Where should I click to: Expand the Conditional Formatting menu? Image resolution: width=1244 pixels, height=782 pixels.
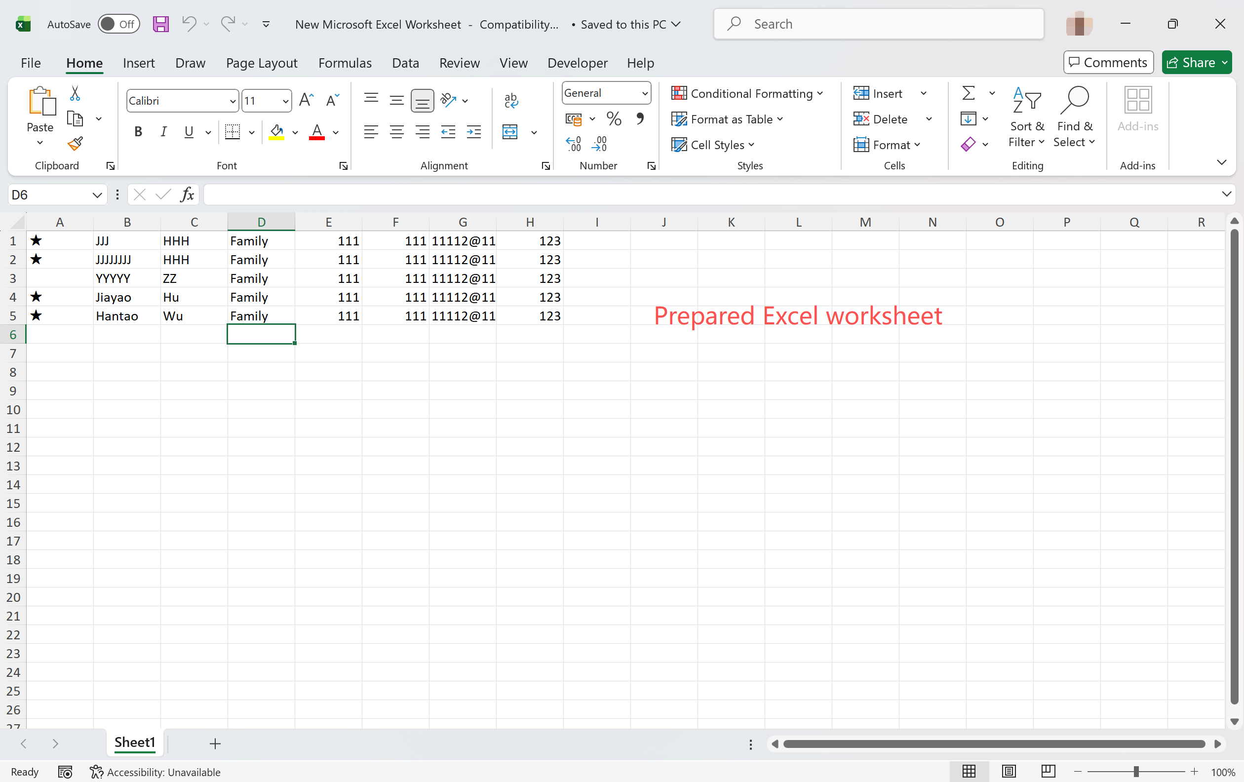pos(746,93)
